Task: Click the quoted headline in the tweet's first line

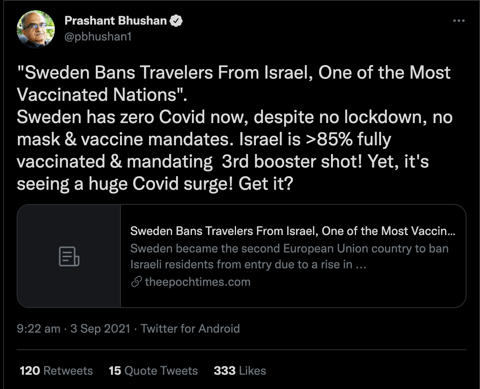Action: click(x=234, y=73)
